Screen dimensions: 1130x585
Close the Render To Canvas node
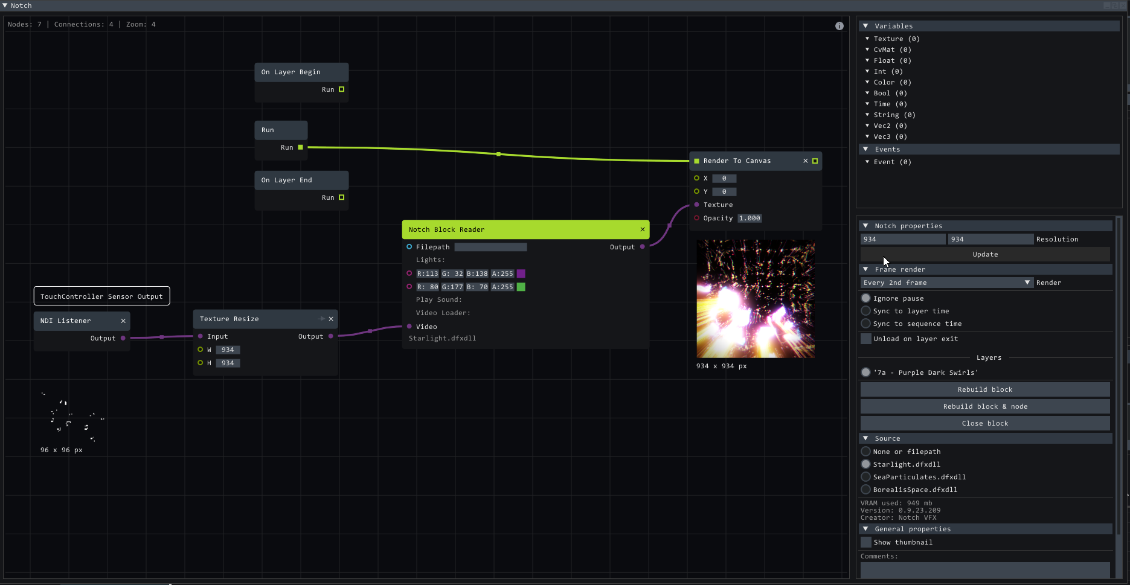(805, 161)
